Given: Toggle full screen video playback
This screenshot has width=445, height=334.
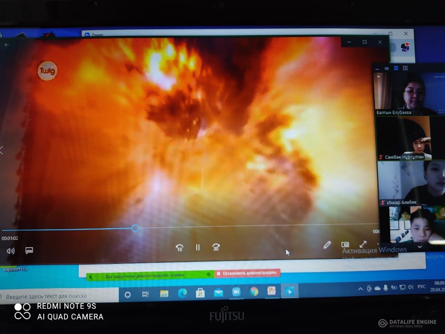Looking at the screenshot, I should pyautogui.click(x=363, y=244).
